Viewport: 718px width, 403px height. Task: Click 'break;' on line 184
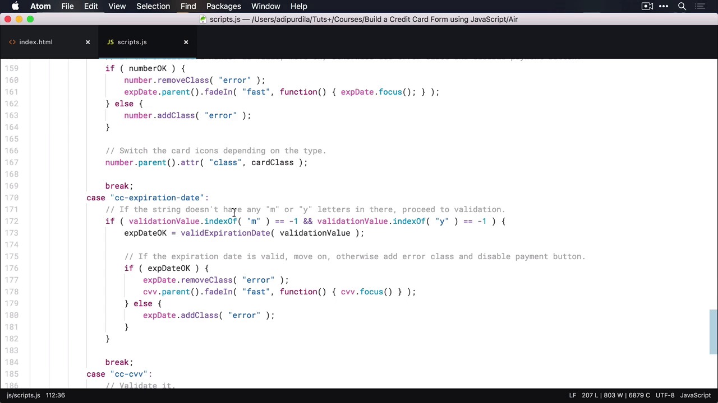pyautogui.click(x=119, y=362)
